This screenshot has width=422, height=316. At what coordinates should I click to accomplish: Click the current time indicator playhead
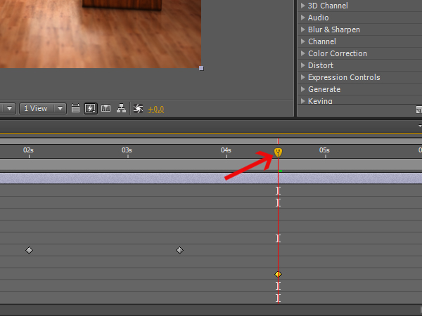[278, 152]
